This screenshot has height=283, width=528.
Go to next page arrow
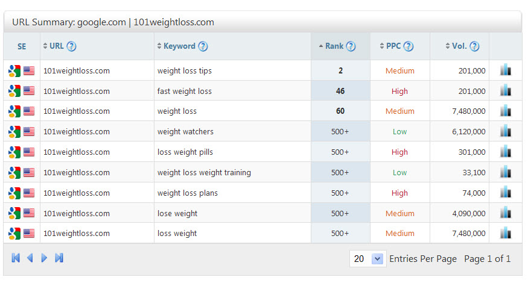click(44, 258)
